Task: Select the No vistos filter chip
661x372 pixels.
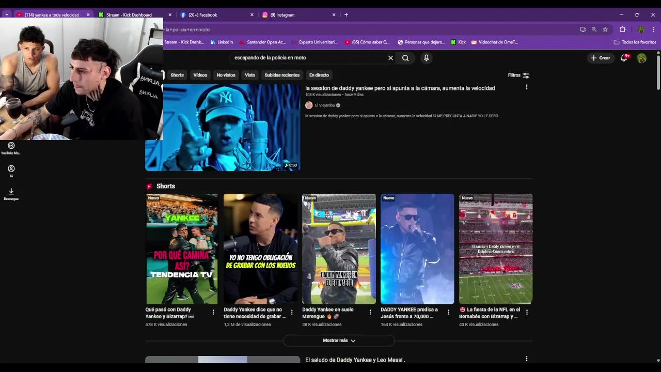Action: click(x=226, y=75)
